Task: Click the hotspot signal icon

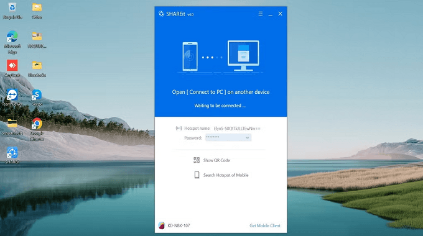Action: coord(179,128)
